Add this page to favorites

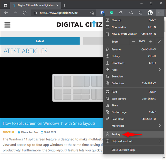(x=92, y=13)
